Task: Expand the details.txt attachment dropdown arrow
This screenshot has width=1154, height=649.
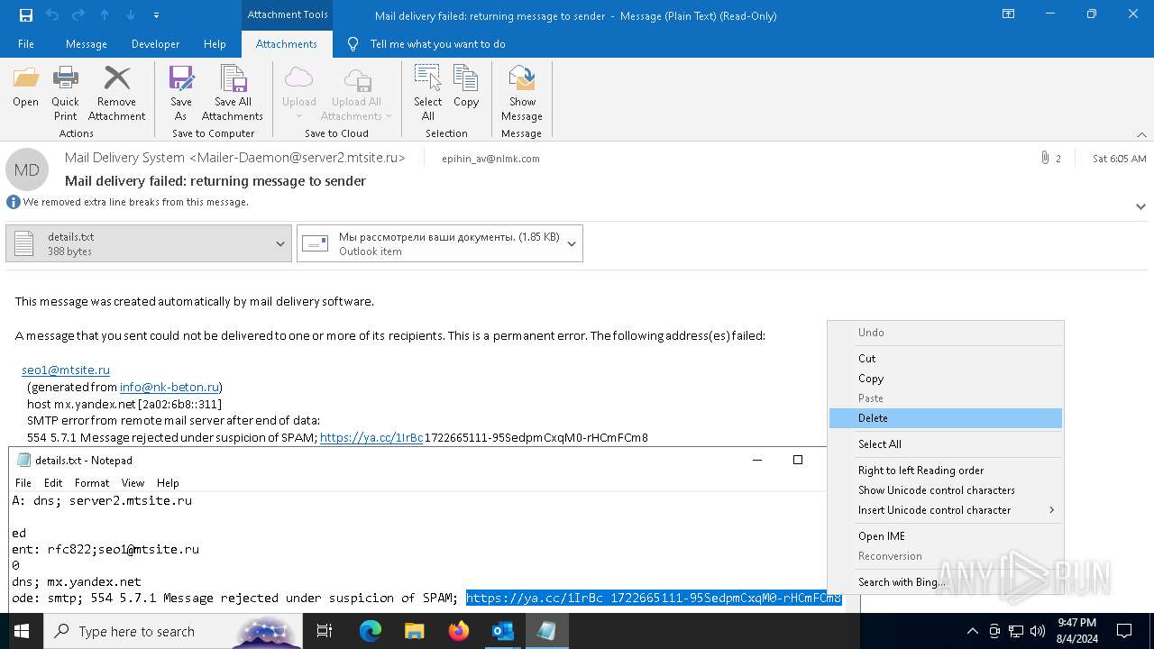Action: tap(281, 243)
